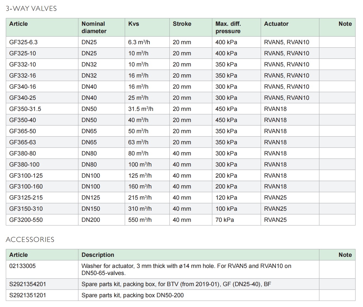Click 'Spare parts kit, packing box DN50-200' description
The width and height of the screenshot is (363, 307).
tap(132, 295)
